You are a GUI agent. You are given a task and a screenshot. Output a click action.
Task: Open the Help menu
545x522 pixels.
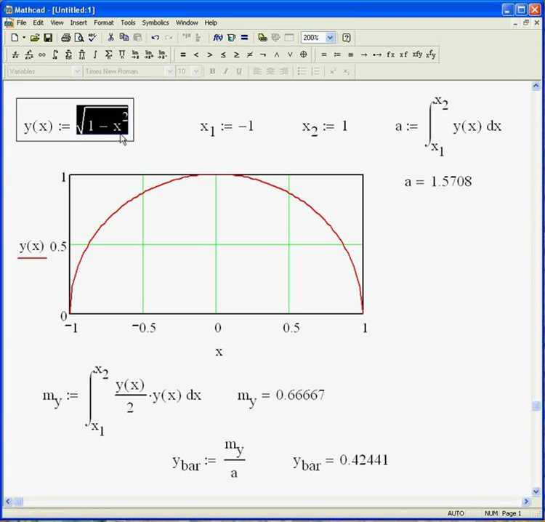click(211, 23)
